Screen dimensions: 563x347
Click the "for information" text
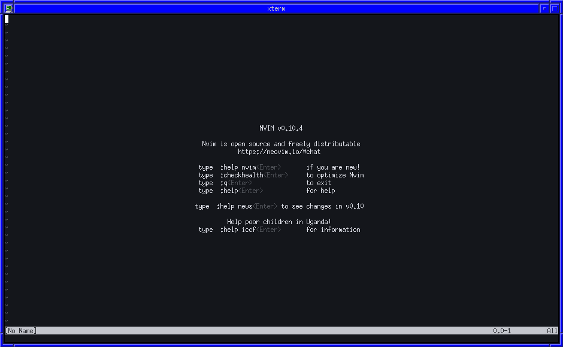[x=333, y=230]
